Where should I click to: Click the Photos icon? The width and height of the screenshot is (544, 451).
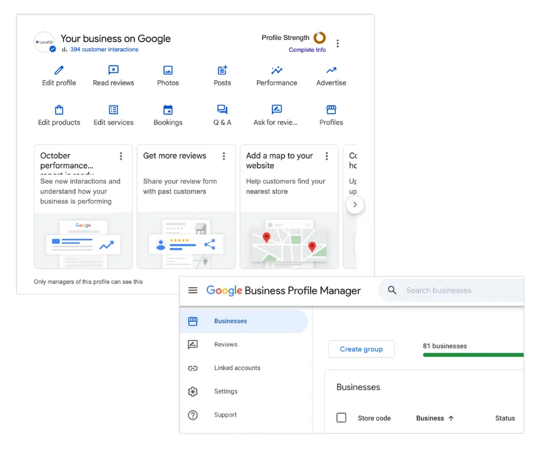pos(167,69)
